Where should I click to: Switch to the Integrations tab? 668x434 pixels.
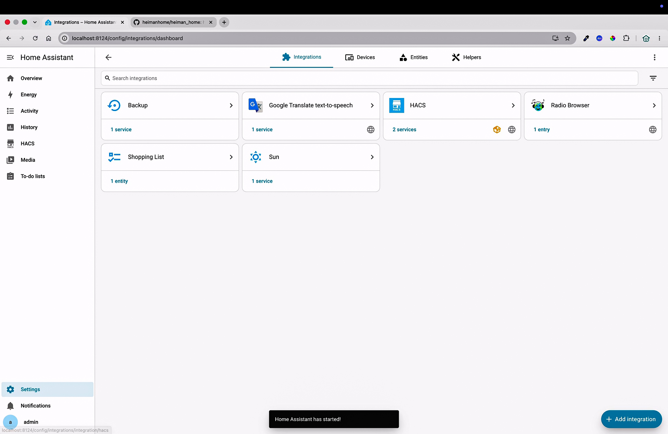301,57
